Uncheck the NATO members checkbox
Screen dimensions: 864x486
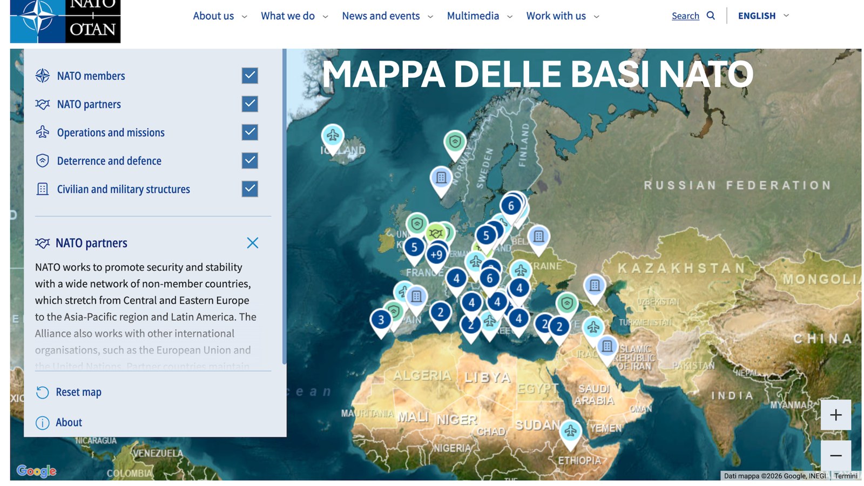(x=249, y=76)
